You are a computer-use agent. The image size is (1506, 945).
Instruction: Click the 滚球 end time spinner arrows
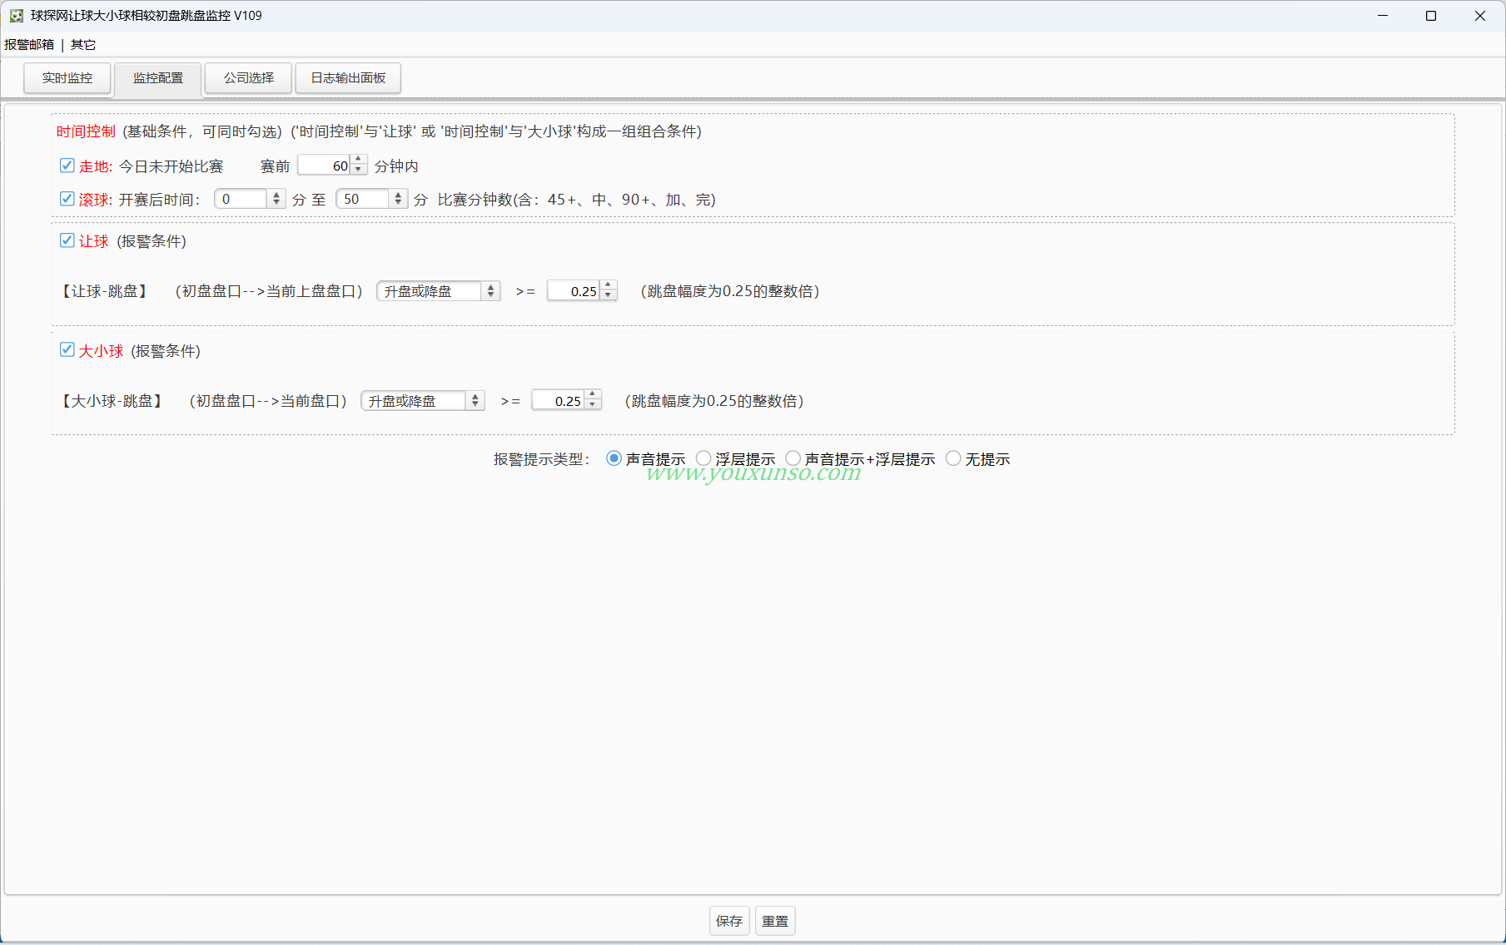(398, 199)
